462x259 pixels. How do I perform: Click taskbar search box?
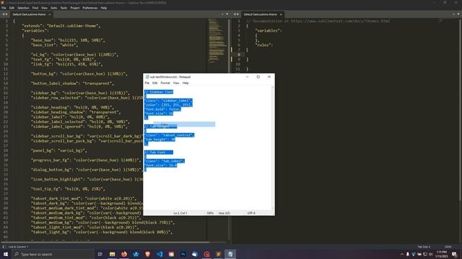point(53,254)
